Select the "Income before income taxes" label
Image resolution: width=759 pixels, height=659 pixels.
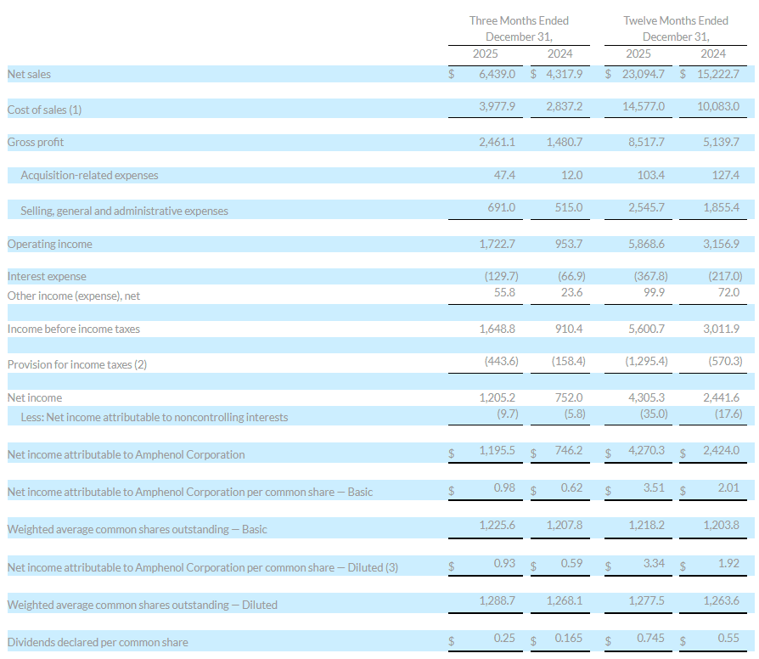(74, 329)
